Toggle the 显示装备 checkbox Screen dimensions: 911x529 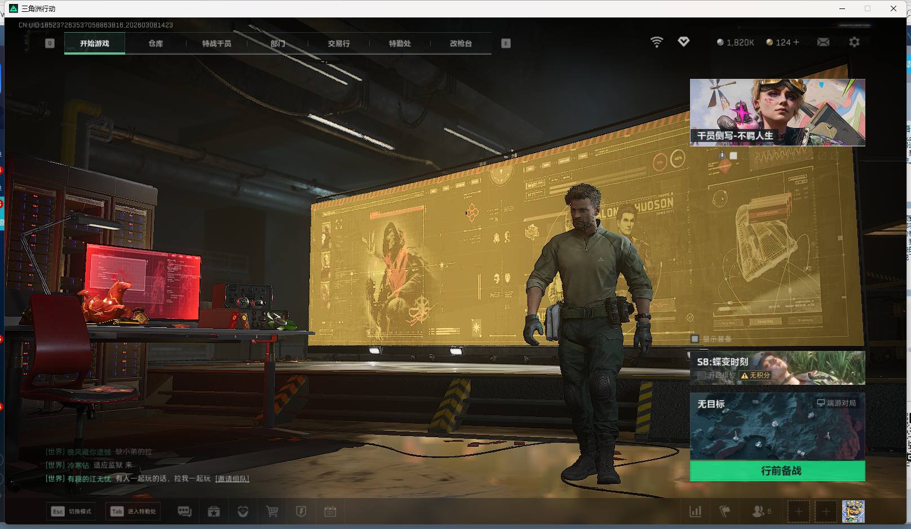coord(695,339)
